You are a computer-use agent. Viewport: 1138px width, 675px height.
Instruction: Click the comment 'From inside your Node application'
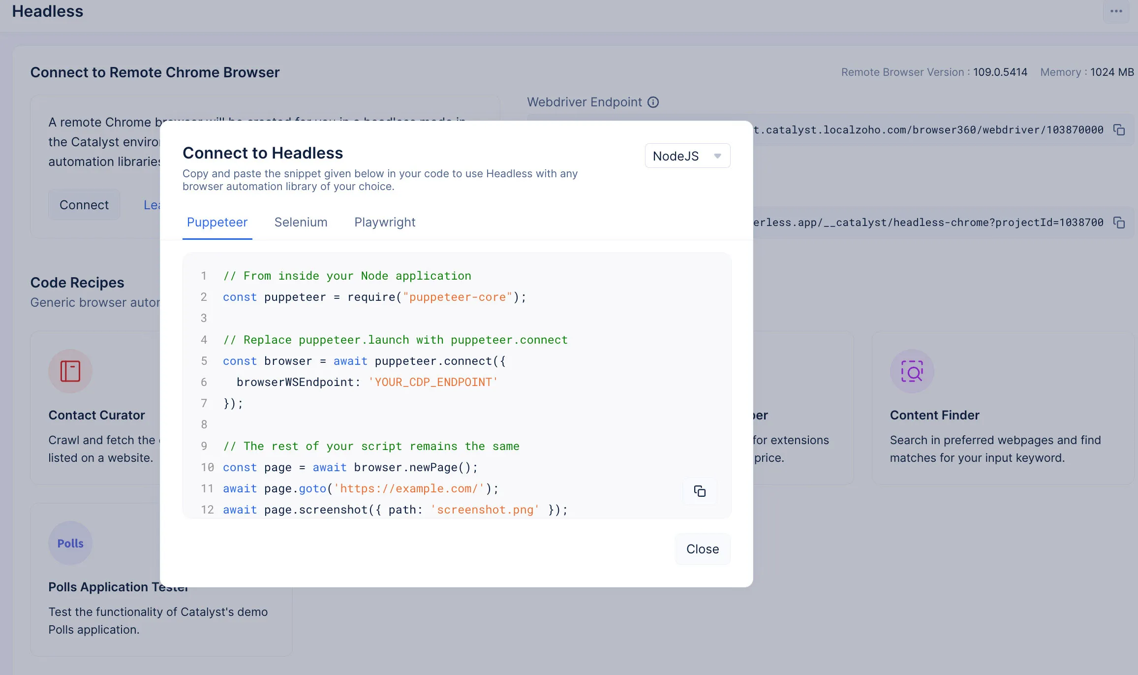[x=347, y=276]
